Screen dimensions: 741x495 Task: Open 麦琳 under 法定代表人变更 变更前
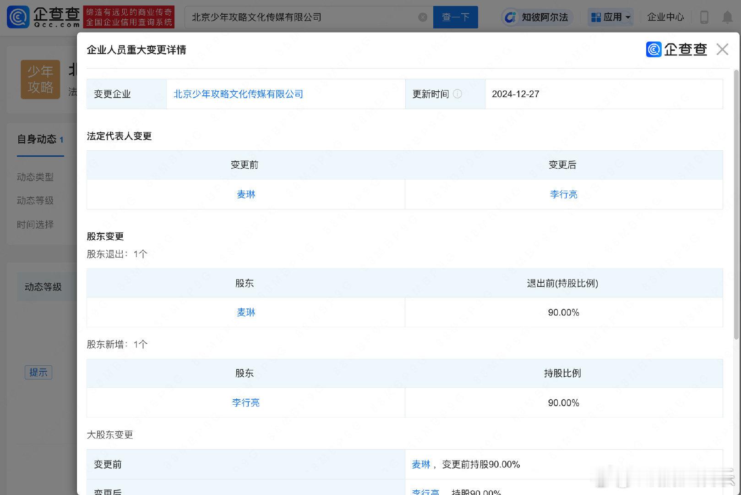[x=246, y=194]
